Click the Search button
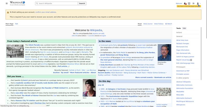The image size is (207, 107). pos(82,3)
